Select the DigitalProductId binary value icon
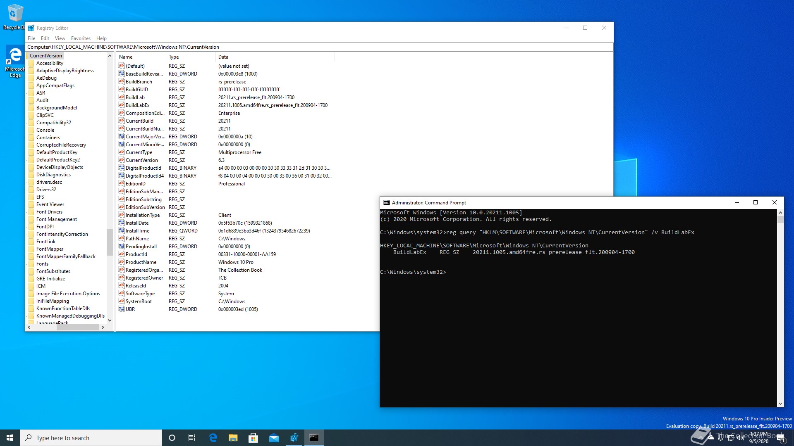794x446 pixels. pos(122,168)
